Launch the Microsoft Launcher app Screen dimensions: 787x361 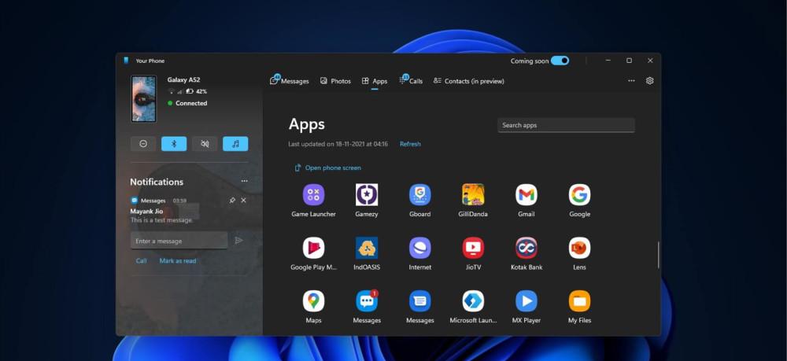tap(473, 301)
